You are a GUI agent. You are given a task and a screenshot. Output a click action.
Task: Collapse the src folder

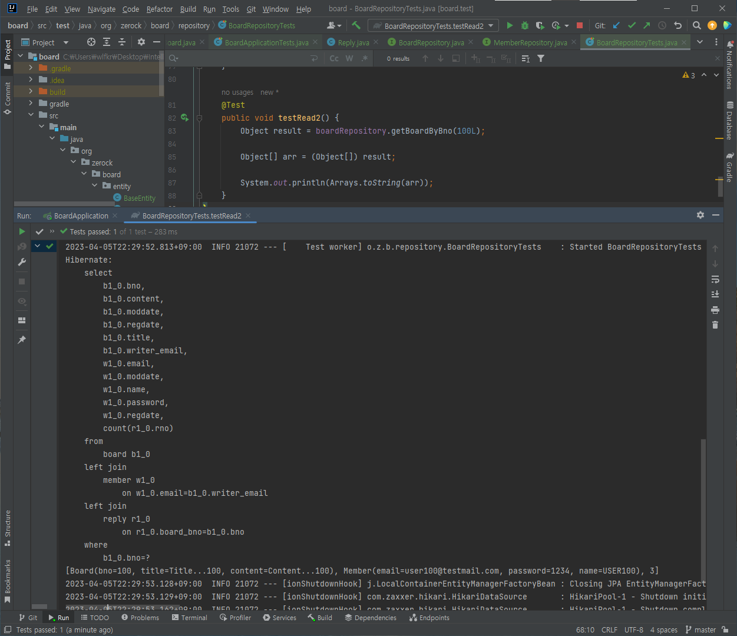coord(31,115)
